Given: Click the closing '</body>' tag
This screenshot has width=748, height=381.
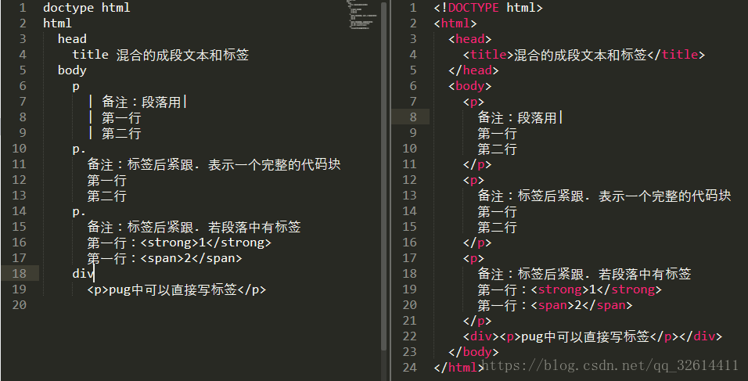Looking at the screenshot, I should [x=473, y=352].
